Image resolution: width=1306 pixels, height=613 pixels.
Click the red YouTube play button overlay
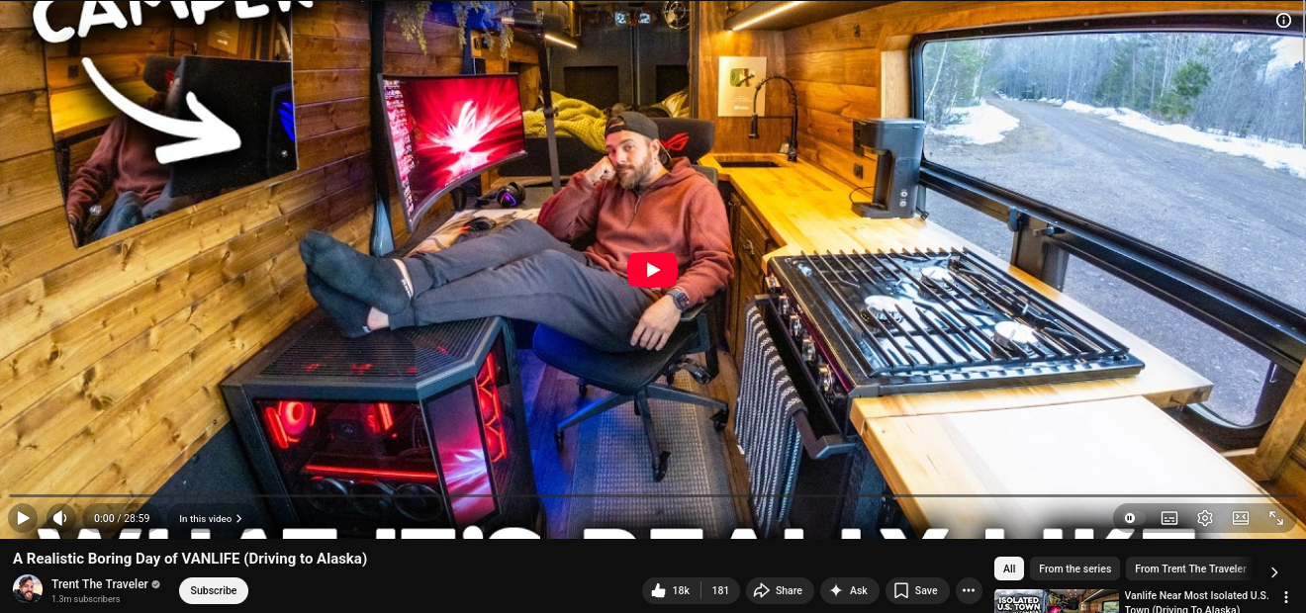652,270
